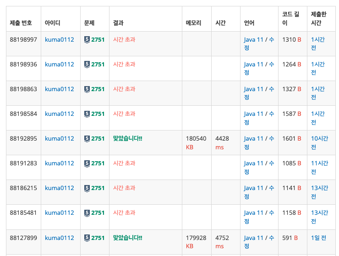
Task: Open kuma0112 profile in row 88198936
Action: coord(60,64)
